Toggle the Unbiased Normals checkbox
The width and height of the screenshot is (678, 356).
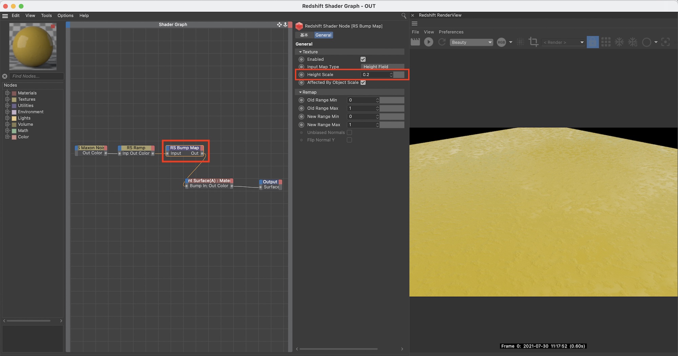pos(349,132)
